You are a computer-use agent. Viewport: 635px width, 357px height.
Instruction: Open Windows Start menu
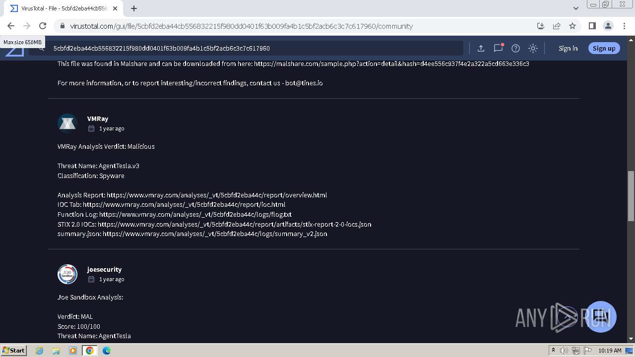tap(14, 351)
